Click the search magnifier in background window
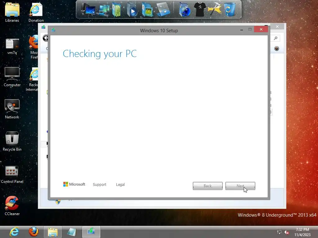 tap(275, 38)
